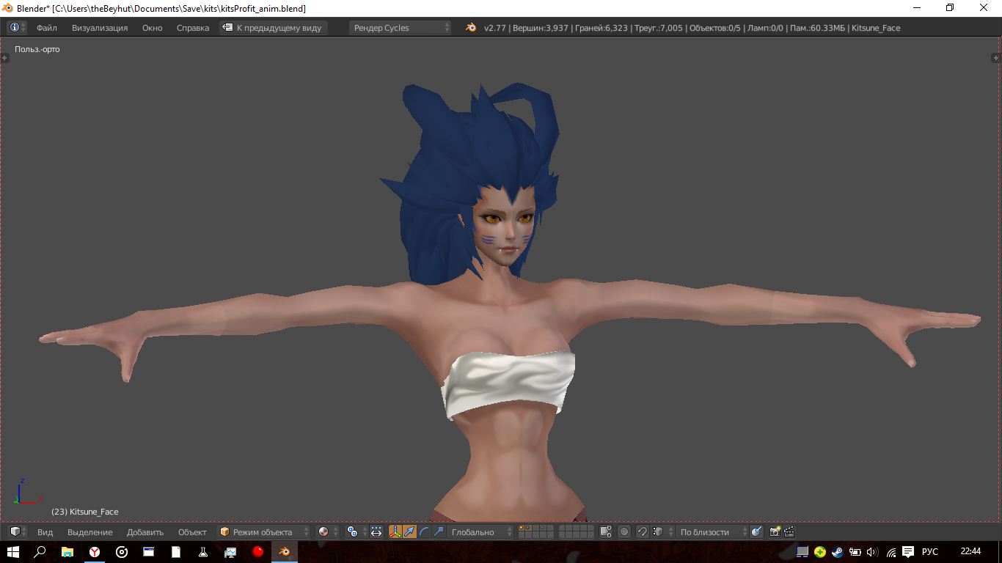This screenshot has height=563, width=1002.
Task: Open the Объект menu
Action: click(193, 532)
